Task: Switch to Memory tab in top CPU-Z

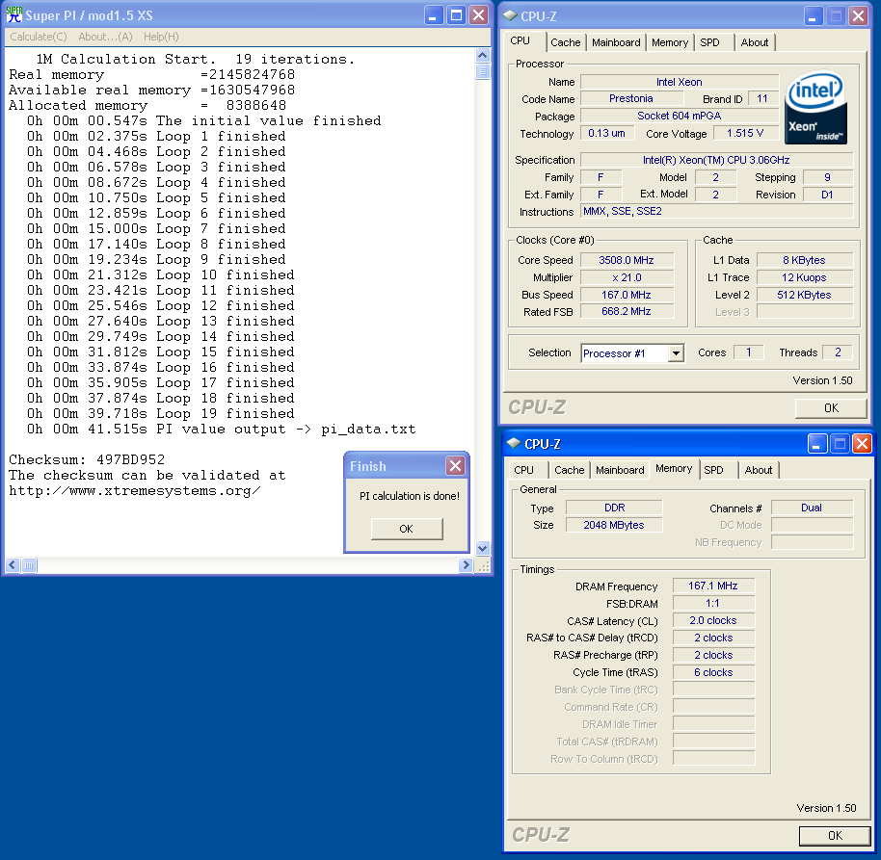Action: 670,42
